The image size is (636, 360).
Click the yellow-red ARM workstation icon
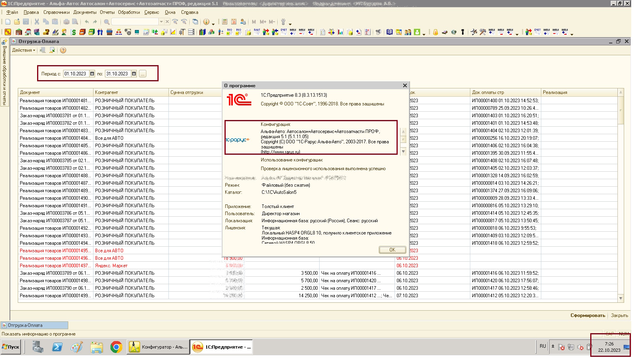coord(8,32)
